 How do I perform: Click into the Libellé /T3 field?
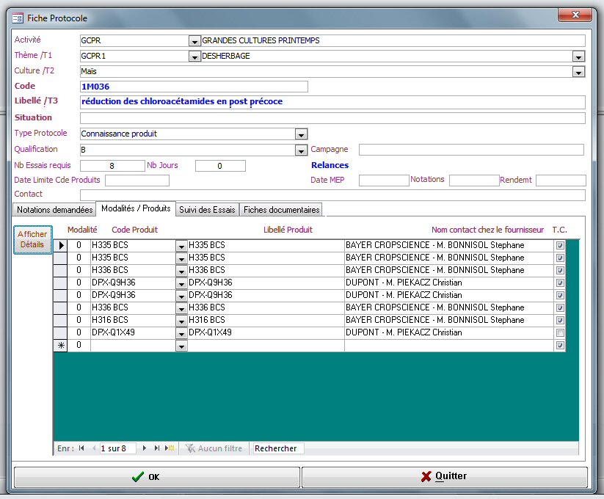point(332,102)
